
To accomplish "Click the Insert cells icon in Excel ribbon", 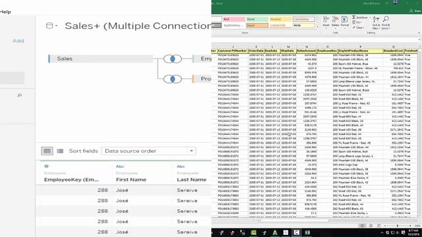I will coord(326,19).
